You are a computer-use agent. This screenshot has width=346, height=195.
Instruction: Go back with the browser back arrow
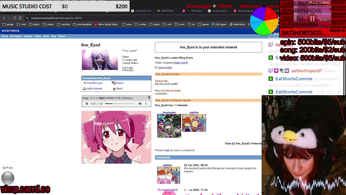[4, 18]
